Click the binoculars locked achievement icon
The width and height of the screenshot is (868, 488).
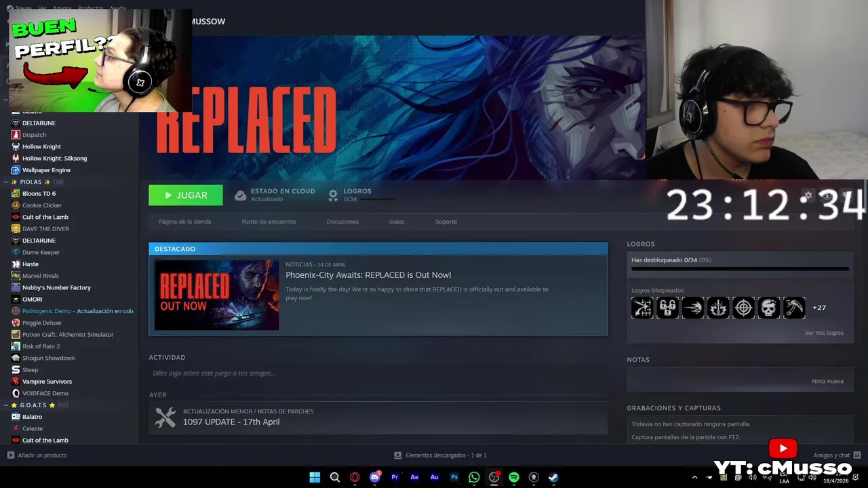[667, 308]
